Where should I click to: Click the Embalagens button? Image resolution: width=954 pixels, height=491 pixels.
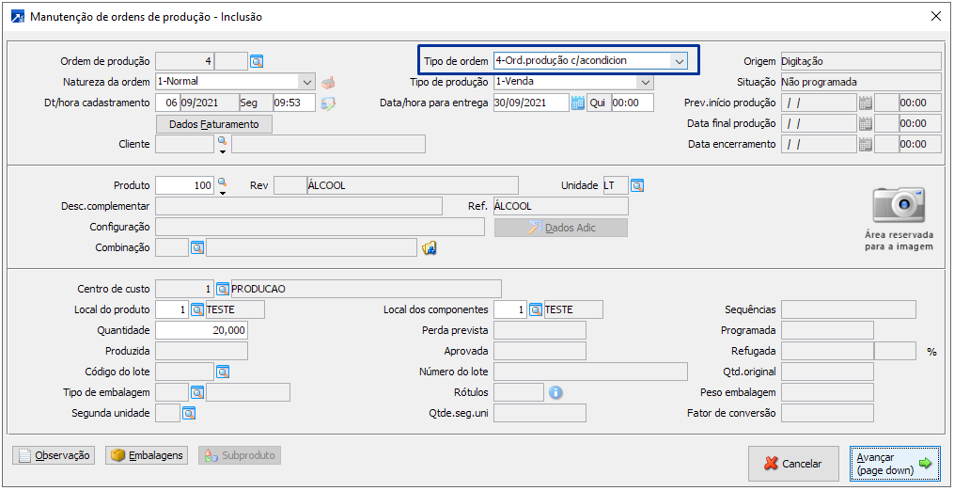(x=146, y=455)
